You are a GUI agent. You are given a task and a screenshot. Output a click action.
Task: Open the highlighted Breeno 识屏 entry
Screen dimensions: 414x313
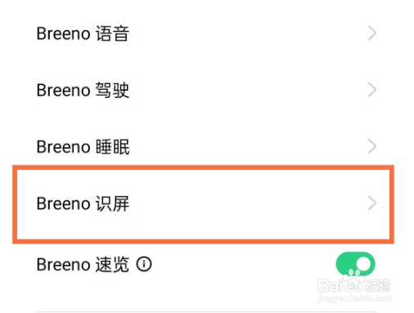[203, 203]
